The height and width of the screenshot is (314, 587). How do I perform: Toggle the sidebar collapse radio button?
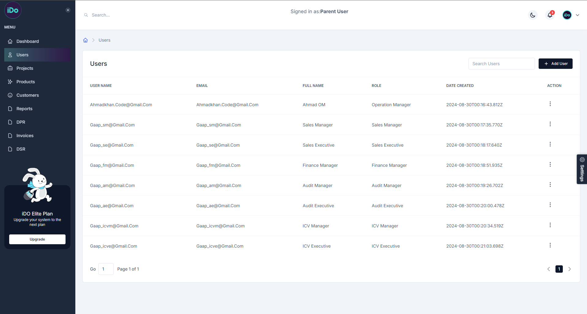(x=68, y=10)
